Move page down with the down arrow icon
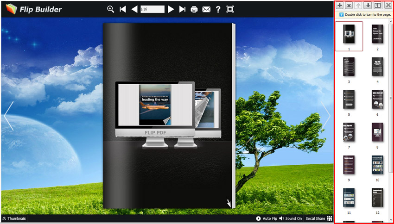 tap(368, 5)
